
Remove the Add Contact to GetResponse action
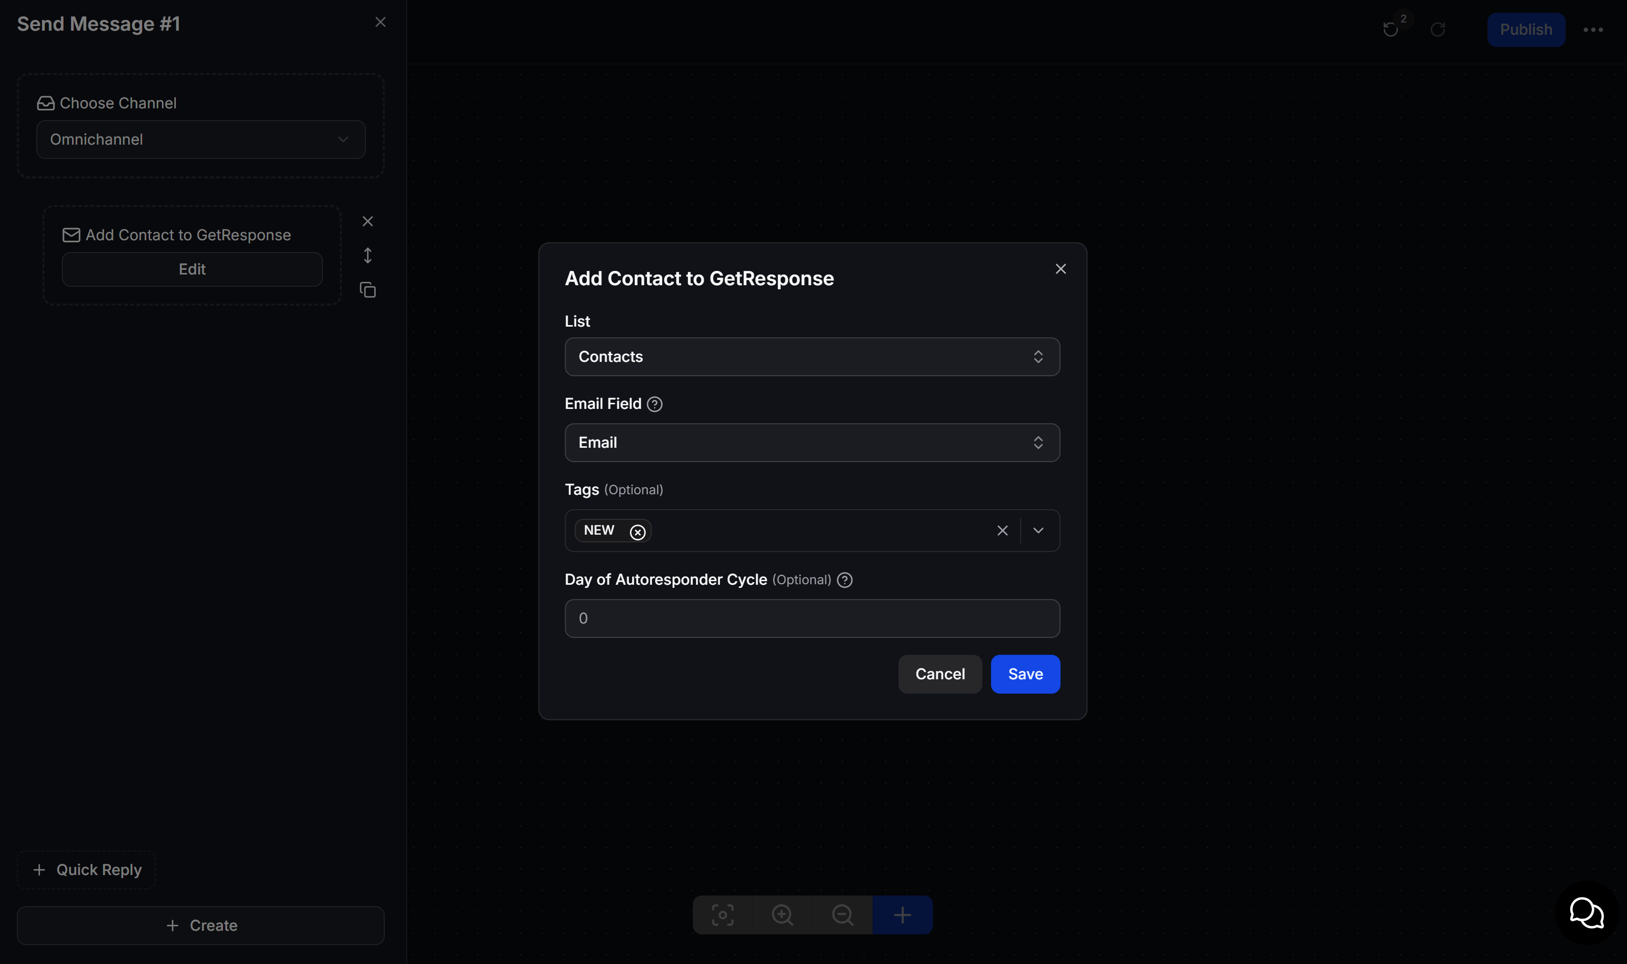pyautogui.click(x=367, y=221)
